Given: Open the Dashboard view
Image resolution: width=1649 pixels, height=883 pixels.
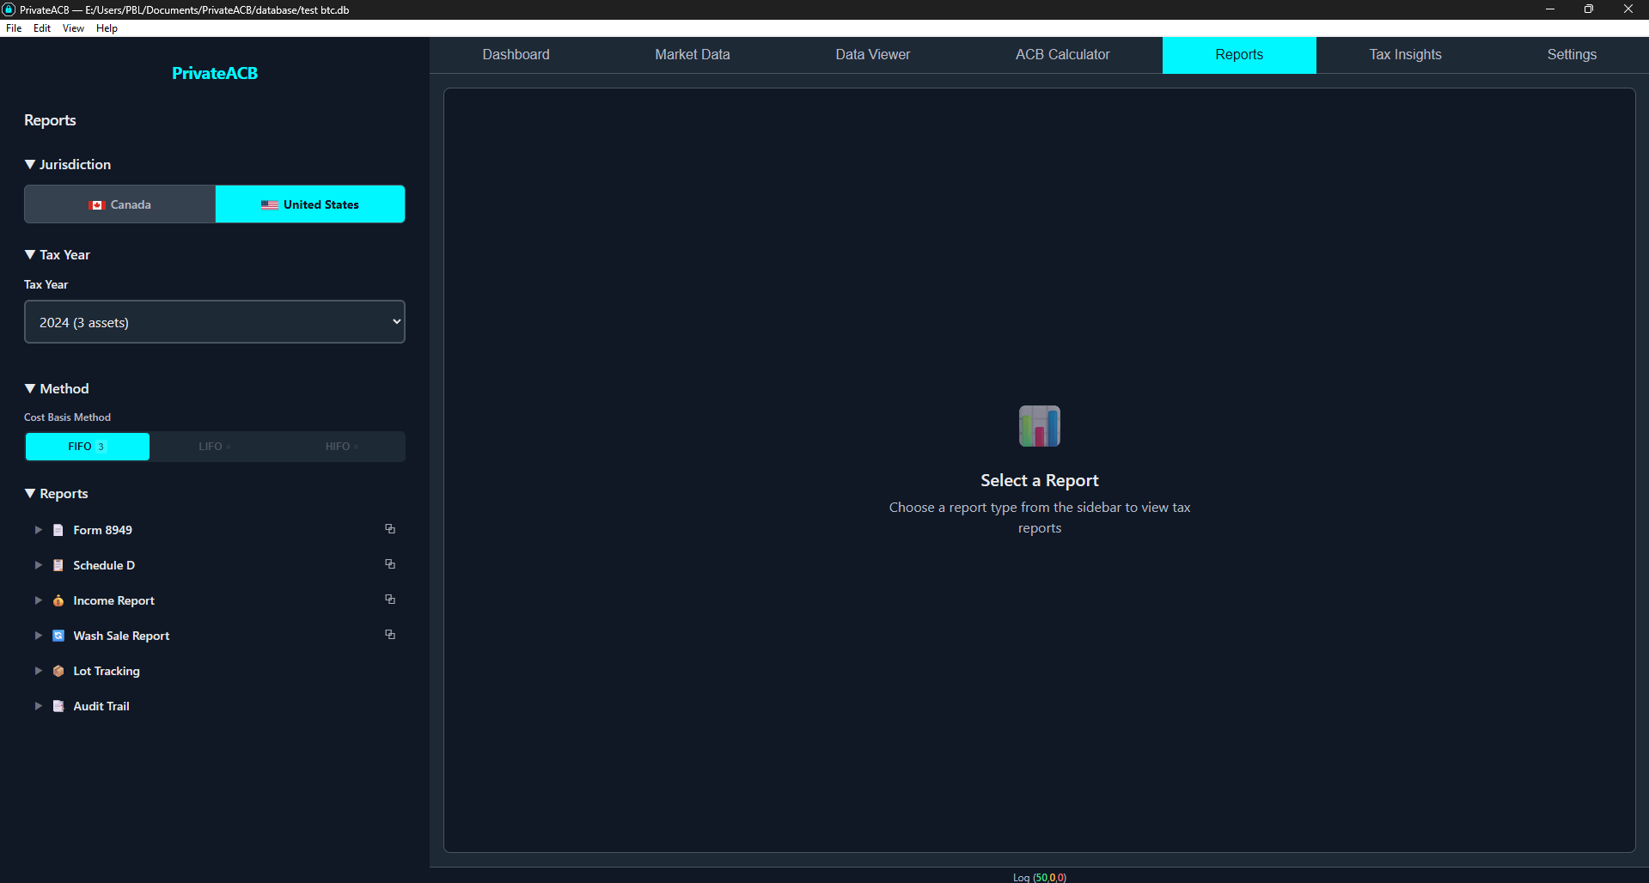Looking at the screenshot, I should (x=516, y=54).
